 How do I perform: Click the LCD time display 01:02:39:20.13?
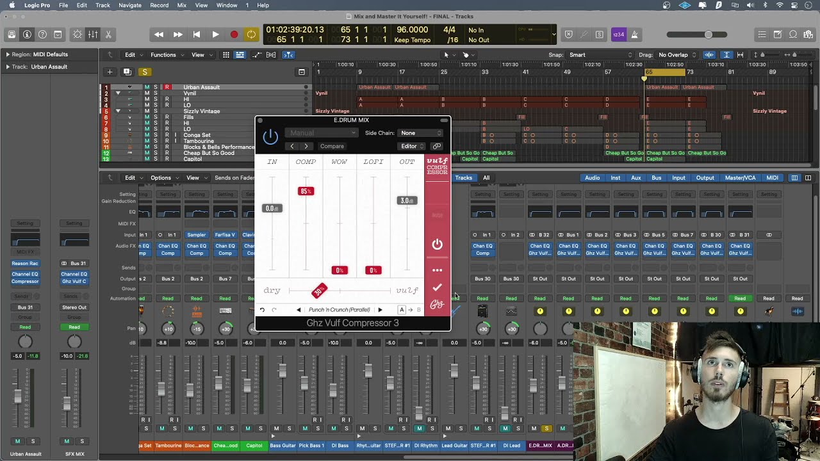295,29
